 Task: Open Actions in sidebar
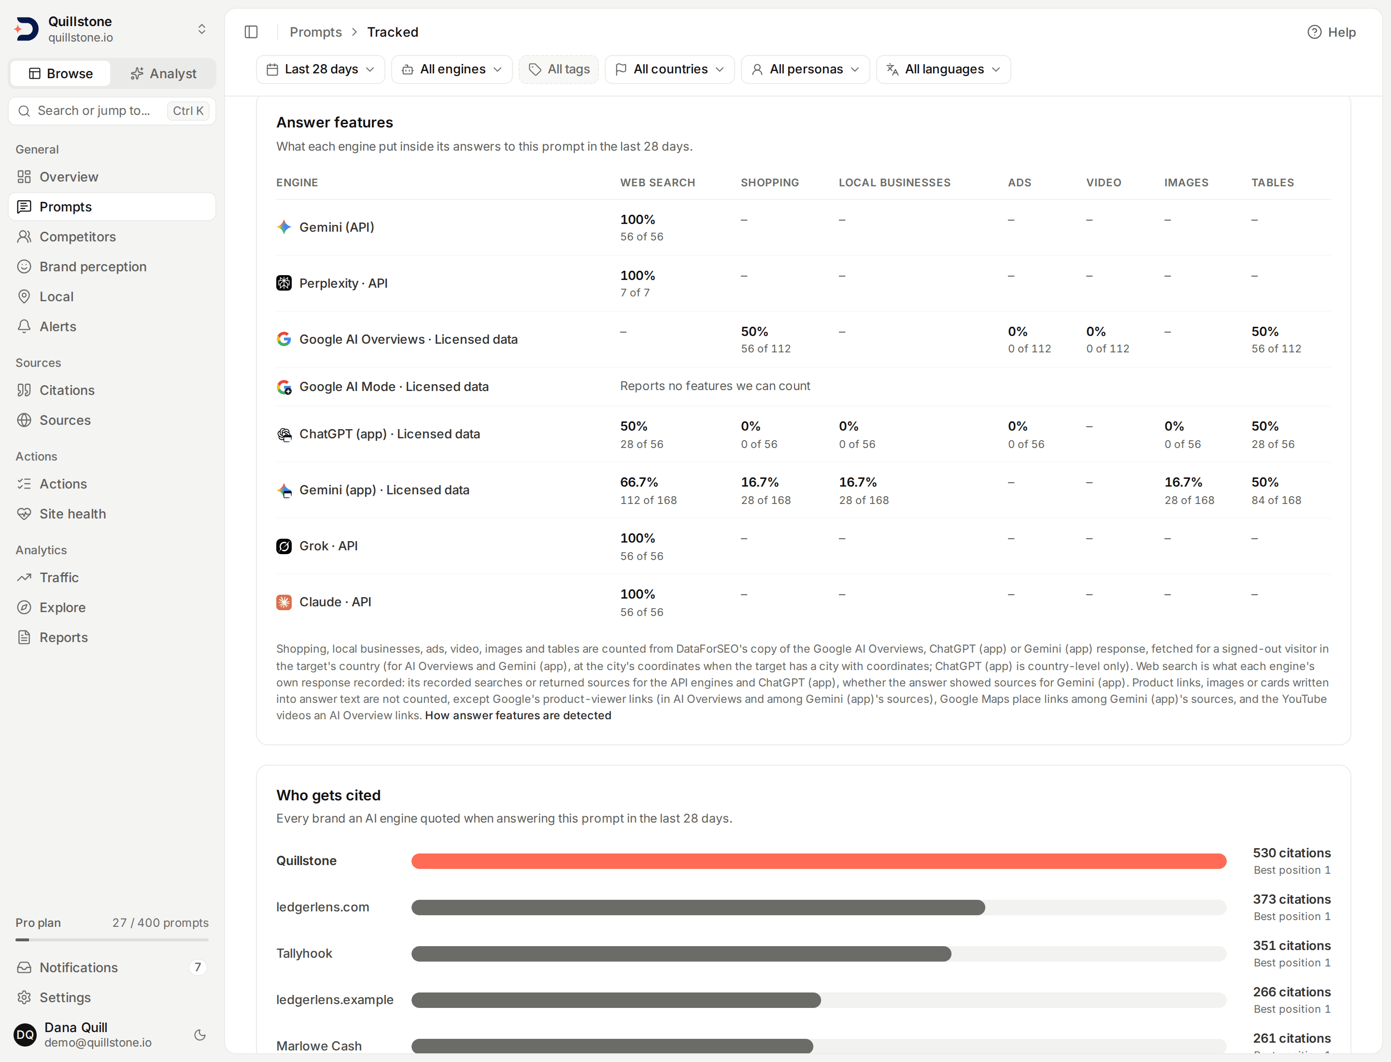pyautogui.click(x=112, y=484)
